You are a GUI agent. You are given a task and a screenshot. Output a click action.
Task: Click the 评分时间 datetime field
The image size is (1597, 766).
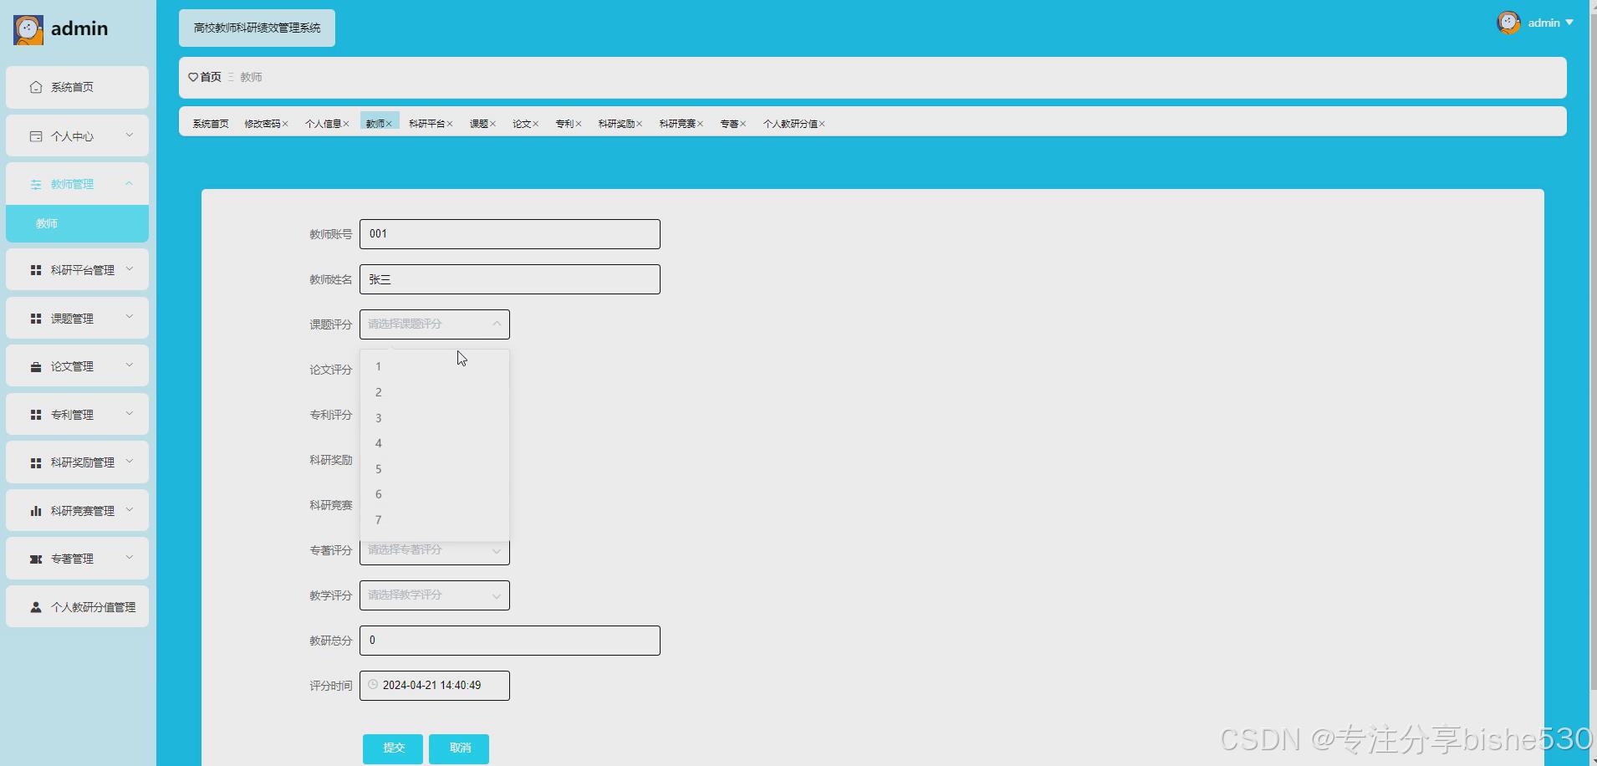pyautogui.click(x=435, y=686)
